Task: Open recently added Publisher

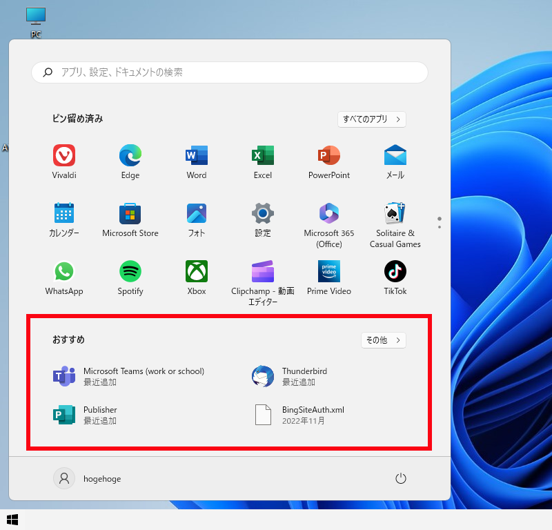Action: pos(85,415)
